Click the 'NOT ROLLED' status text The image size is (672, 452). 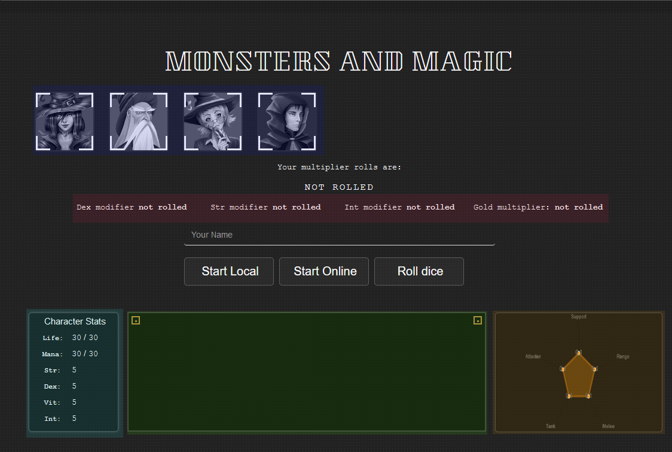tap(339, 187)
